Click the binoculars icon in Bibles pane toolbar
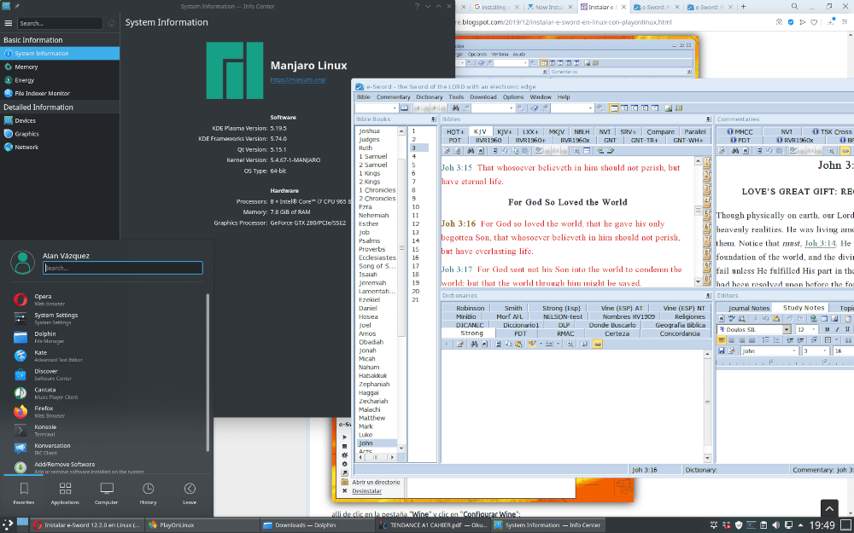The image size is (854, 533). coord(471,151)
